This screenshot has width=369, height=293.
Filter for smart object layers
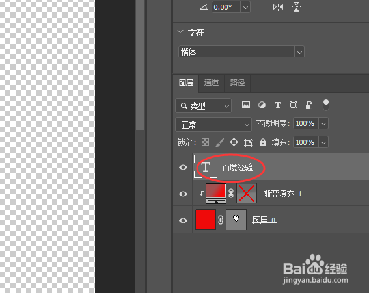(309, 105)
